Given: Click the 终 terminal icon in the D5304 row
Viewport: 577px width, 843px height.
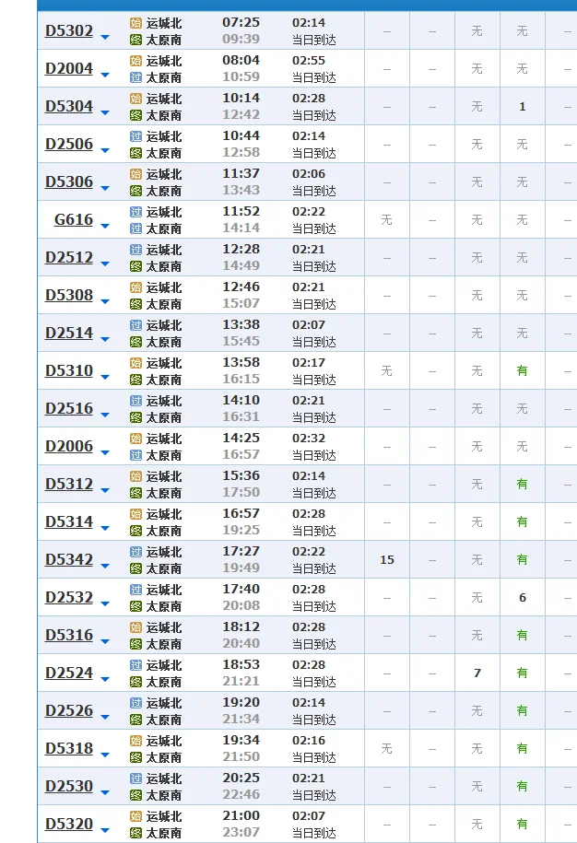Looking at the screenshot, I should (135, 115).
